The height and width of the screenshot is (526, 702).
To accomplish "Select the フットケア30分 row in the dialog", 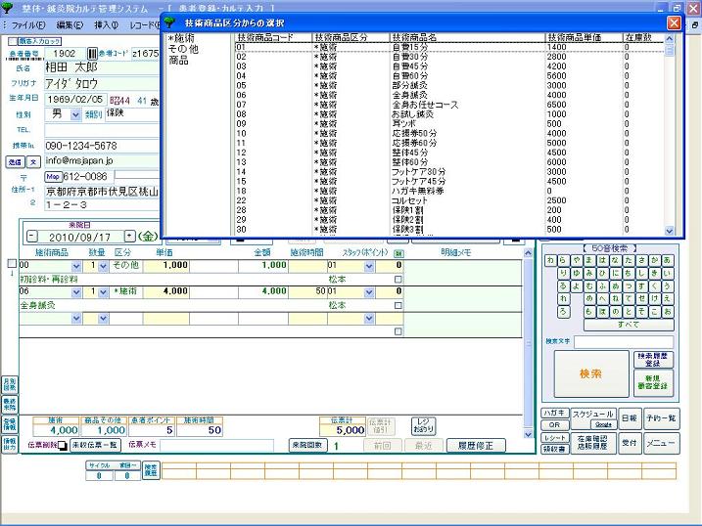I will click(x=449, y=172).
